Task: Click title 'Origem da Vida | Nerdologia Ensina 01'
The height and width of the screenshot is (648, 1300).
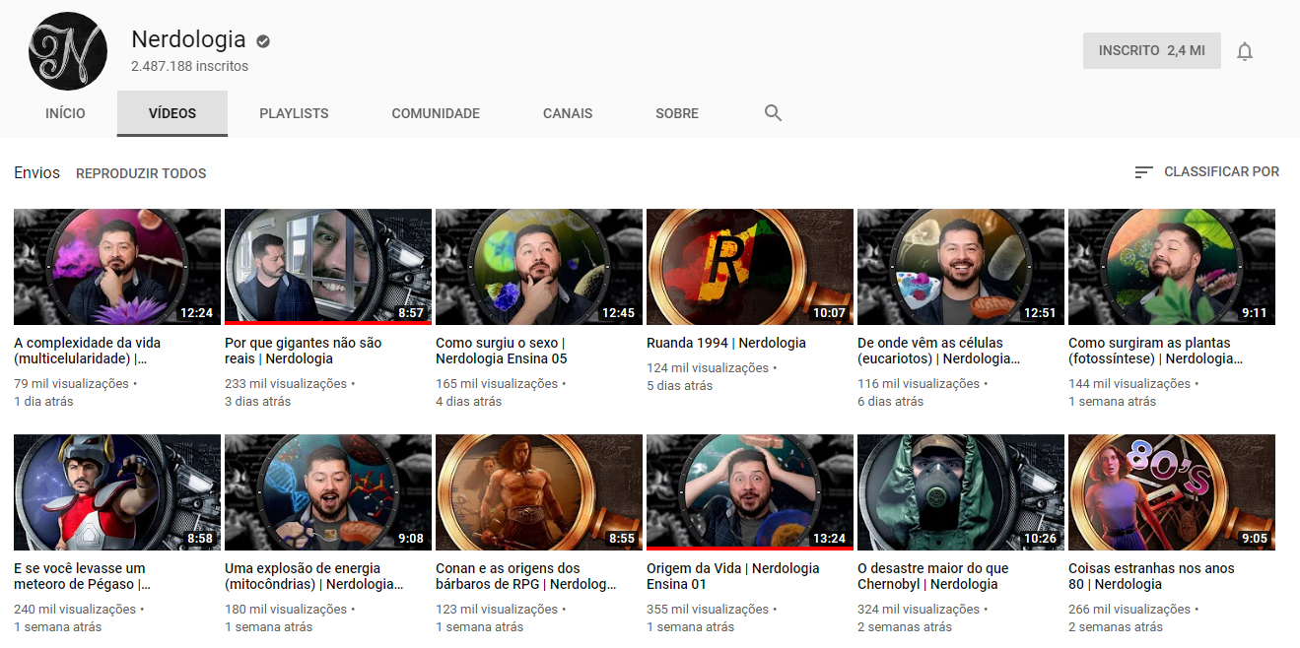Action: (733, 576)
